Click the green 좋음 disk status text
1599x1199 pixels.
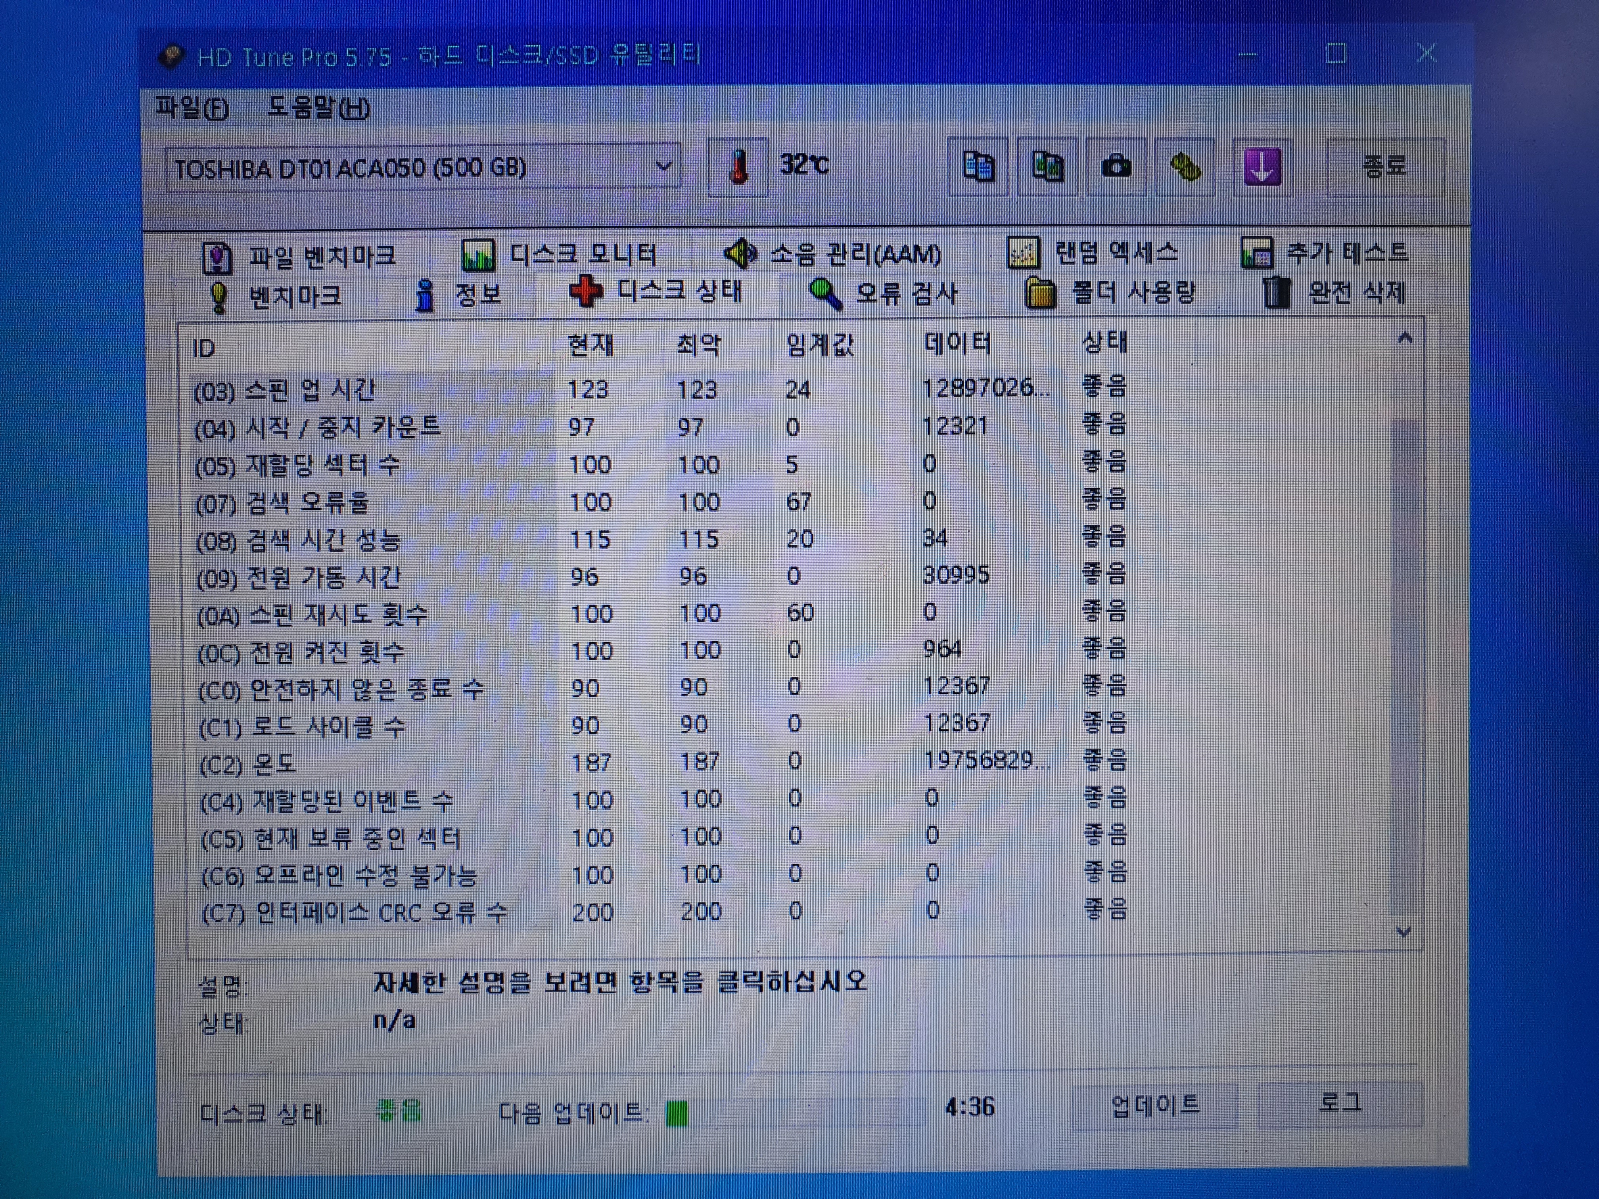(398, 1111)
